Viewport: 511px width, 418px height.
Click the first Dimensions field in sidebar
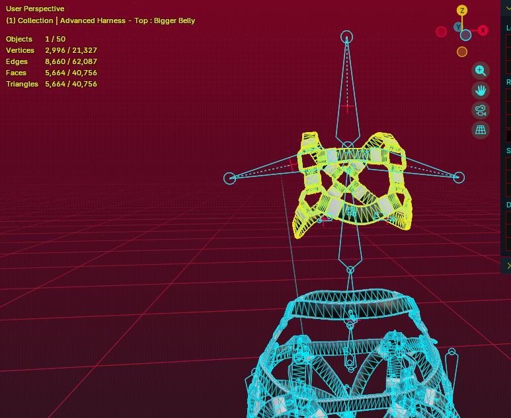[508, 217]
